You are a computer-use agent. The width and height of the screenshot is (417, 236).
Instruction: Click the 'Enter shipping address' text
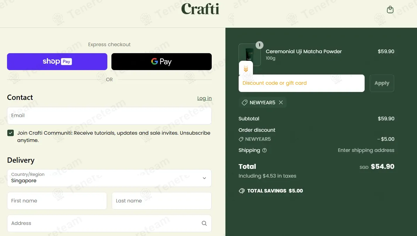pyautogui.click(x=366, y=150)
